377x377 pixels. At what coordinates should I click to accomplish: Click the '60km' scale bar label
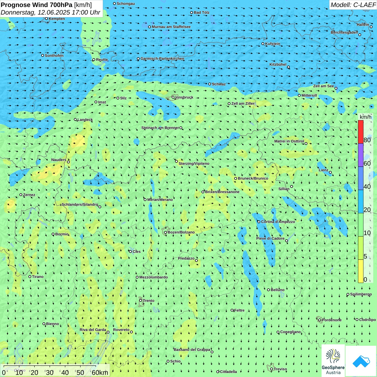click(100, 372)
